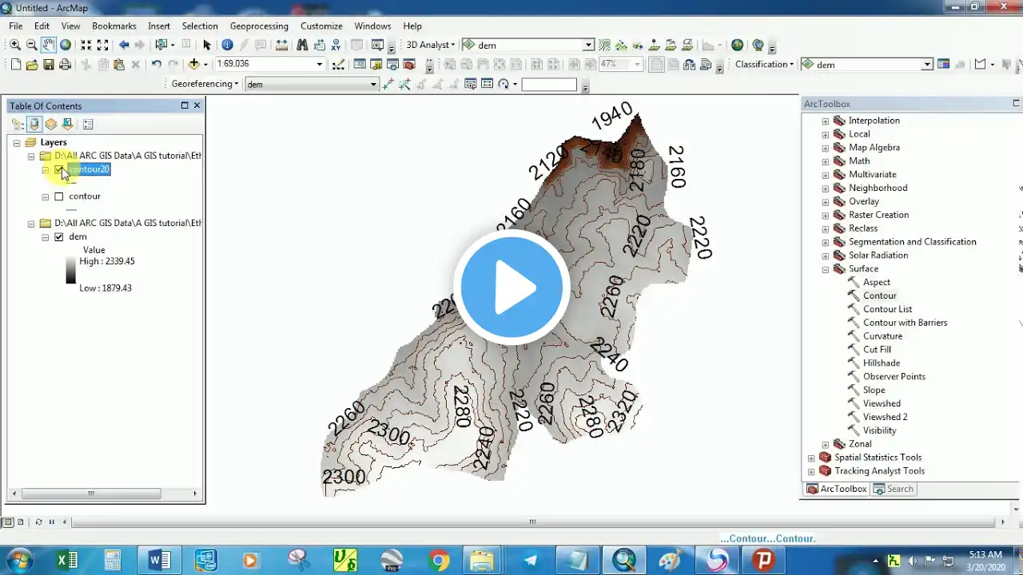Open the Geoprocessing menu
This screenshot has height=575, width=1023.
tap(259, 26)
